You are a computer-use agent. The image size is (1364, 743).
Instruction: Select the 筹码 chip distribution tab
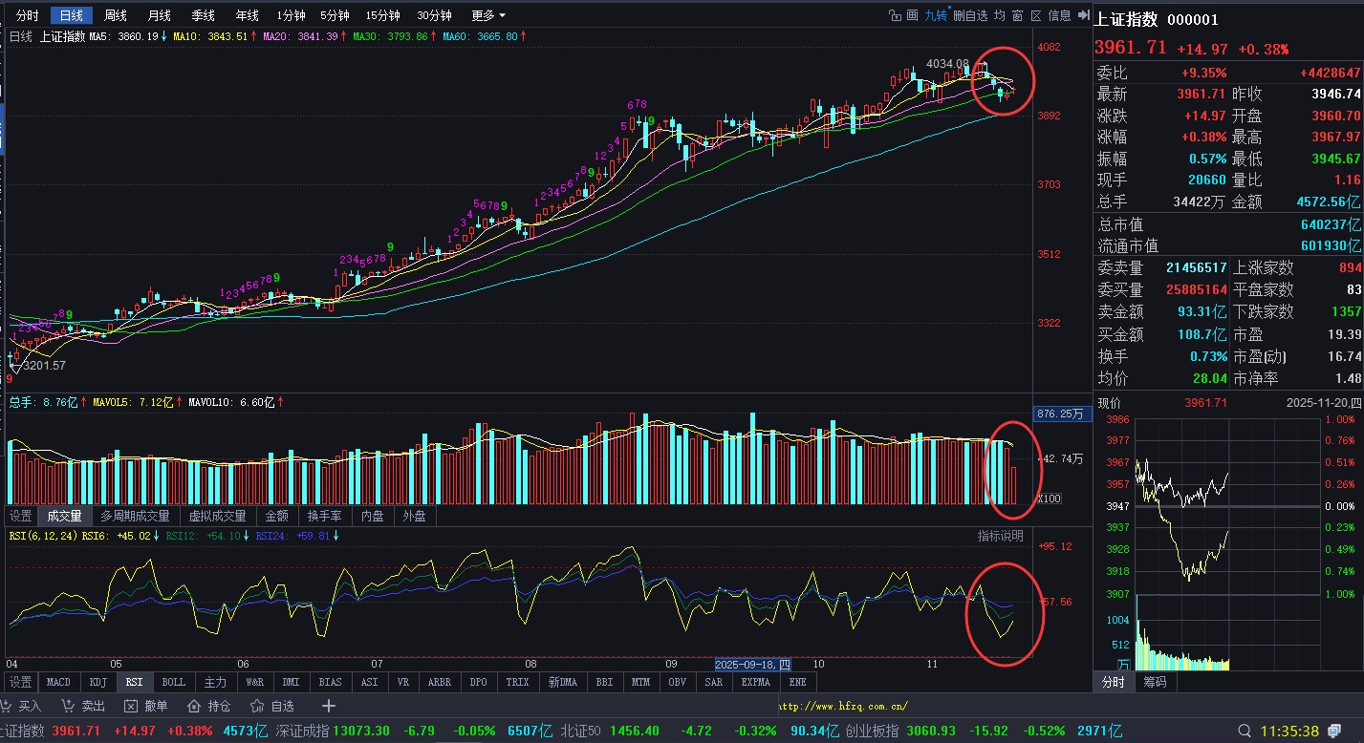tap(1155, 682)
